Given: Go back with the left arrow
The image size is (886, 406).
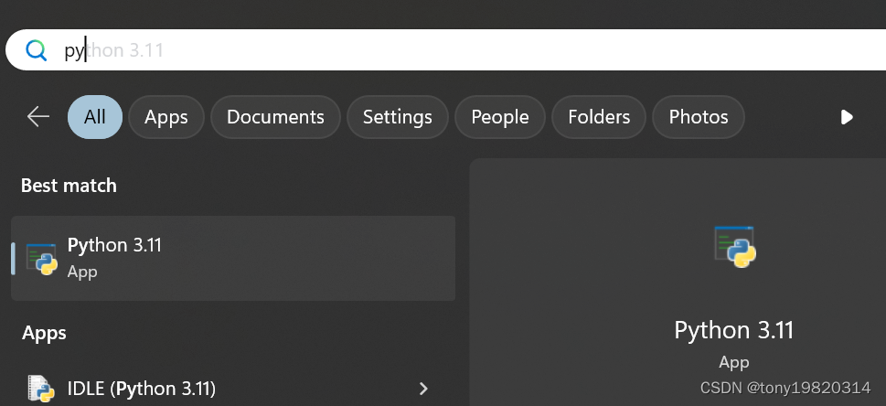Looking at the screenshot, I should pyautogui.click(x=38, y=117).
